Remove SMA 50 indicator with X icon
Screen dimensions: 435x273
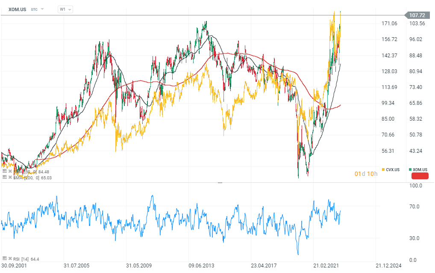(10, 171)
